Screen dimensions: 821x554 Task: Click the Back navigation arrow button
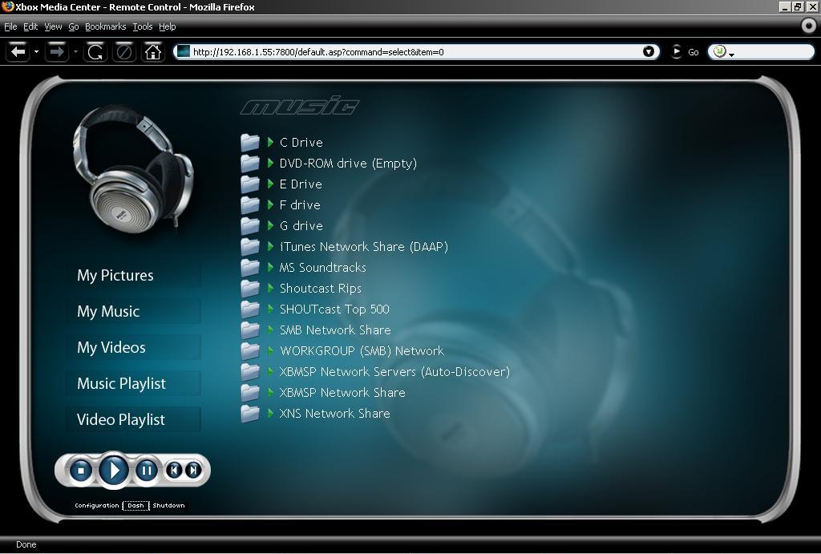pos(18,52)
